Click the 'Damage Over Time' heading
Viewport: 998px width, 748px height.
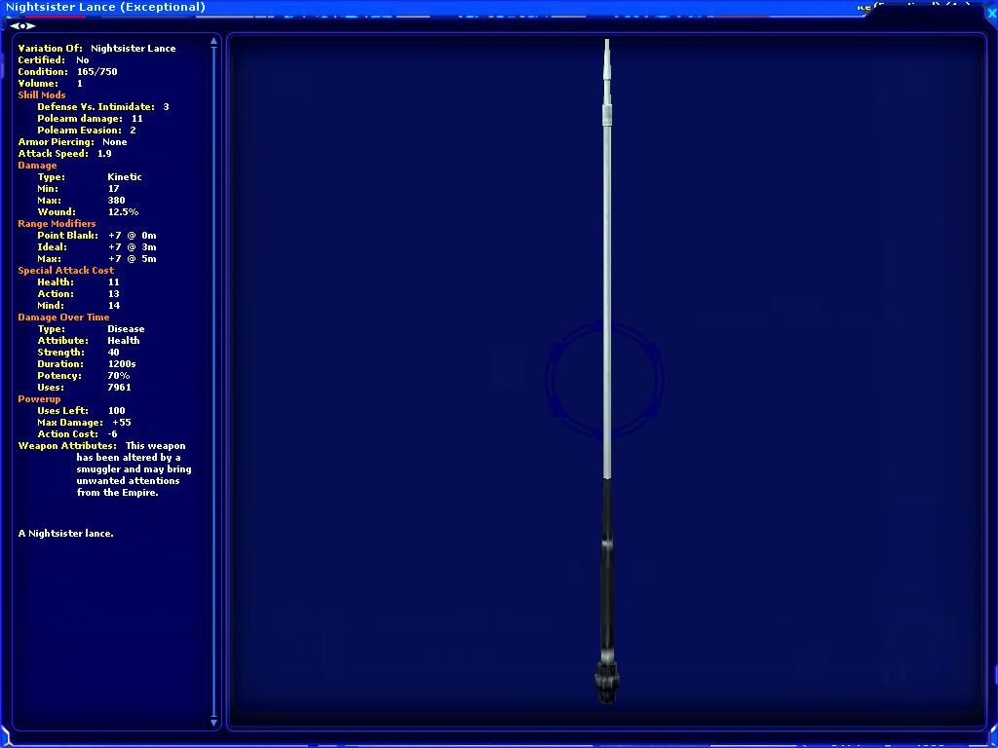pyautogui.click(x=63, y=318)
